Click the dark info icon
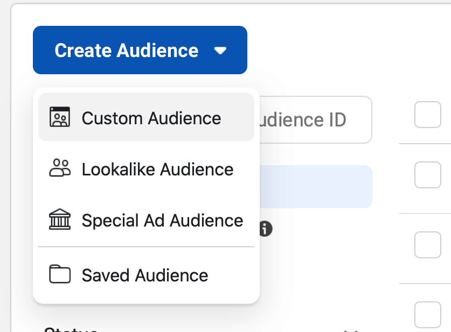This screenshot has height=332, width=451. pos(266,229)
